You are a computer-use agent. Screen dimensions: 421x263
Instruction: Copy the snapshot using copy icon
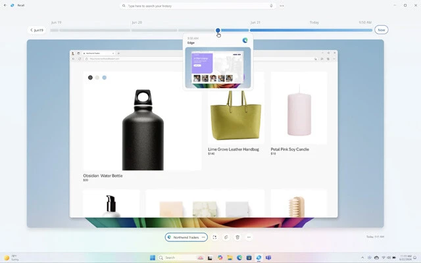[226, 237]
